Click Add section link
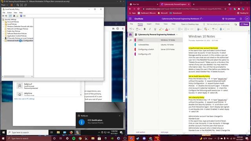 click(140, 132)
